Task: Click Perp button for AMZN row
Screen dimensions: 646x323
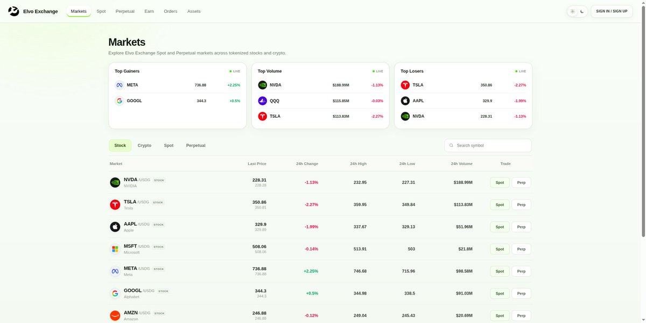Action: pyautogui.click(x=521, y=315)
